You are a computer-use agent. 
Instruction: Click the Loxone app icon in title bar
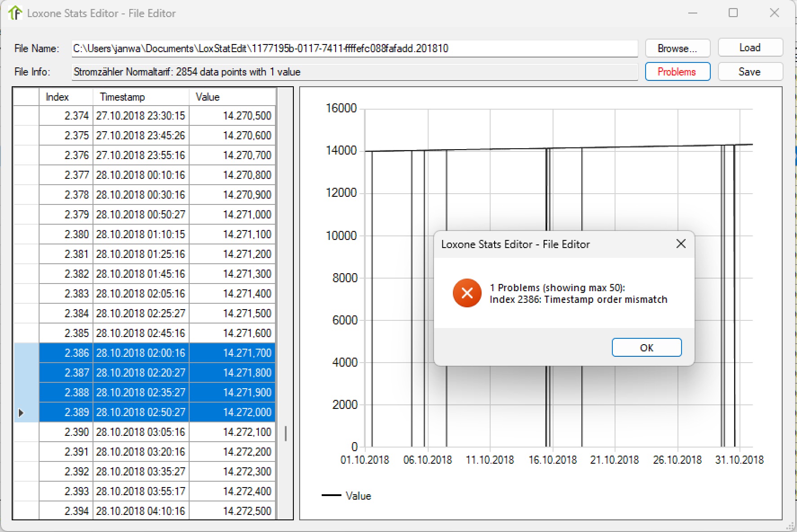pos(15,13)
